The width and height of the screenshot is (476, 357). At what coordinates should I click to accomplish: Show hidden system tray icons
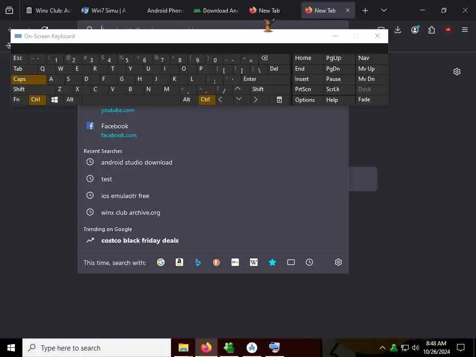pos(383,348)
